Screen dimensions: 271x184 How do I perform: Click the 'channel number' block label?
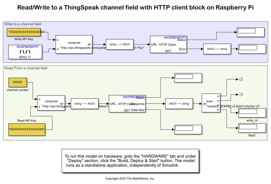[18, 90]
